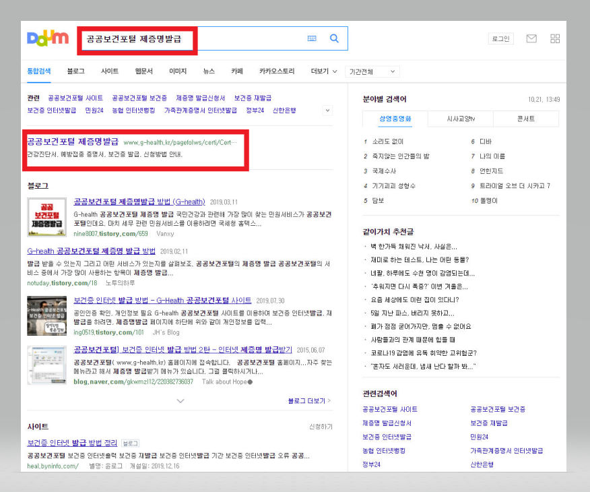Expand the related keywords chevron
The width and height of the screenshot is (590, 492).
[x=327, y=111]
